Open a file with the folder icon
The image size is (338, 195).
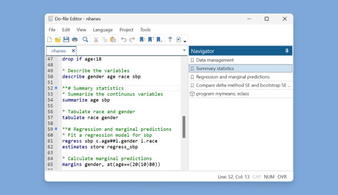click(58, 40)
